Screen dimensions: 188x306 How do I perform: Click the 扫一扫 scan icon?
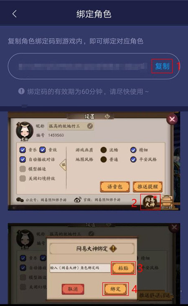(x=167, y=202)
